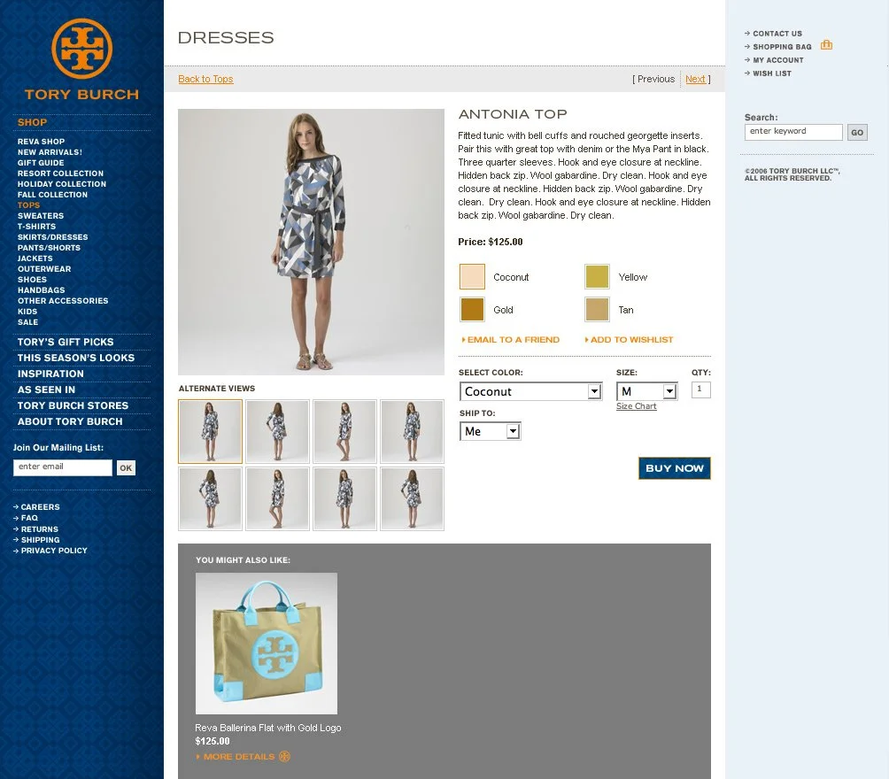
Task: Choose the Tan color swatch
Action: 597,310
